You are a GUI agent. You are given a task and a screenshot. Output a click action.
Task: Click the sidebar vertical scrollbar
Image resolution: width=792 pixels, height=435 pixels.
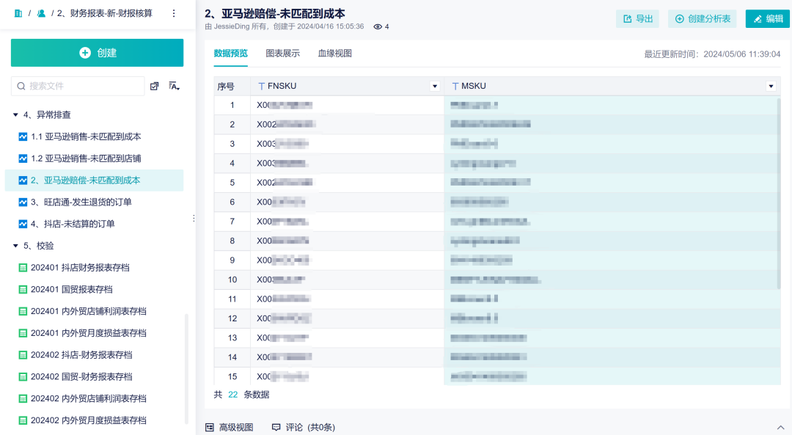coord(186,369)
